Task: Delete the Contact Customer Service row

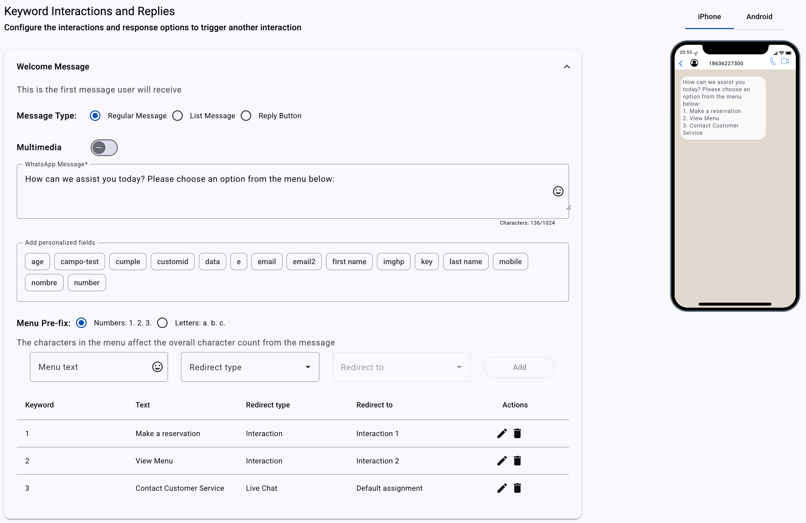Action: click(x=517, y=488)
